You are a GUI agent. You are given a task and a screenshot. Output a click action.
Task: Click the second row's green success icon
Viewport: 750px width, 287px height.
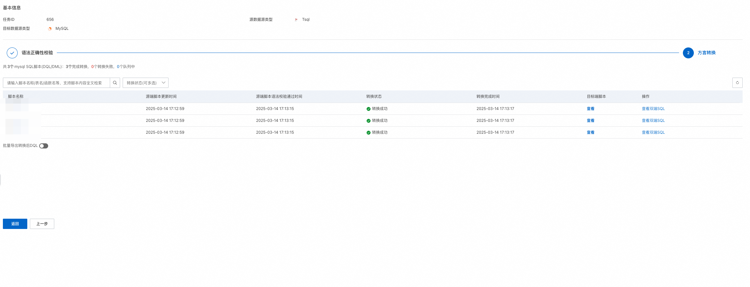[x=368, y=121]
